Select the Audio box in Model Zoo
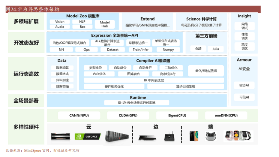 [60, 27]
